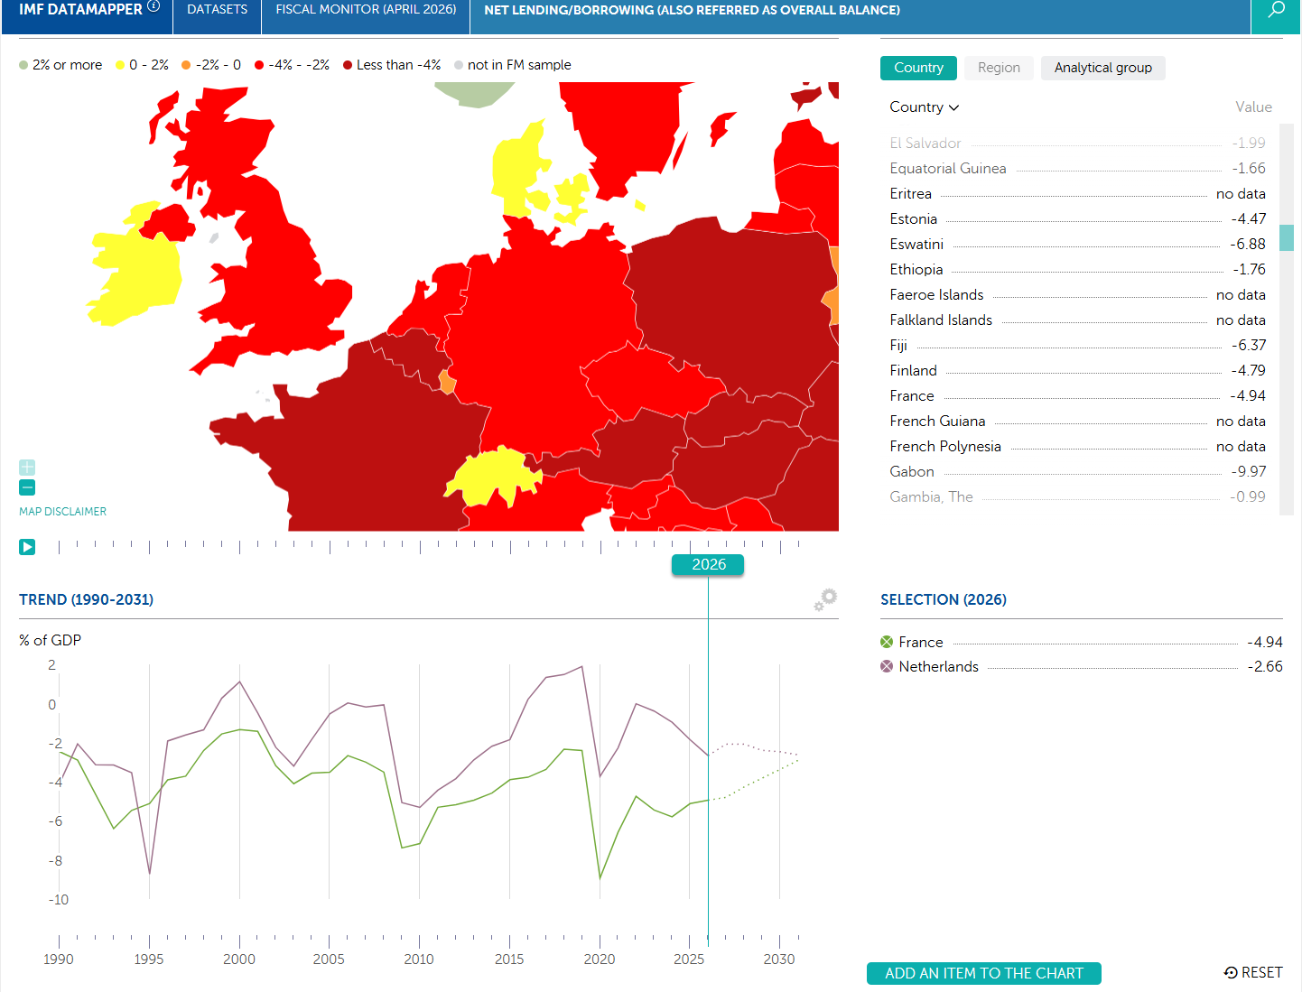Switch to the Analytical group tab
Image resolution: width=1302 pixels, height=992 pixels.
1102,68
